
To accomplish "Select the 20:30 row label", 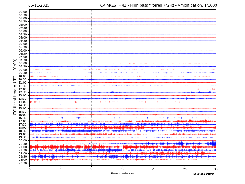I will [x=23, y=144].
